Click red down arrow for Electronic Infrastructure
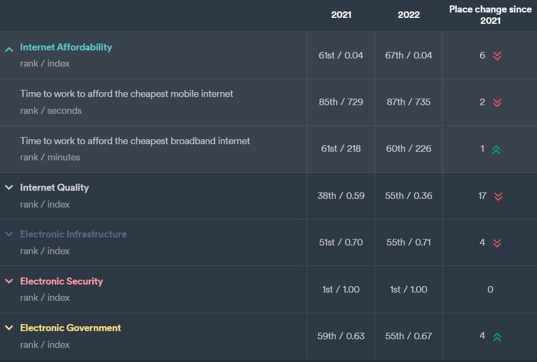 coord(497,243)
